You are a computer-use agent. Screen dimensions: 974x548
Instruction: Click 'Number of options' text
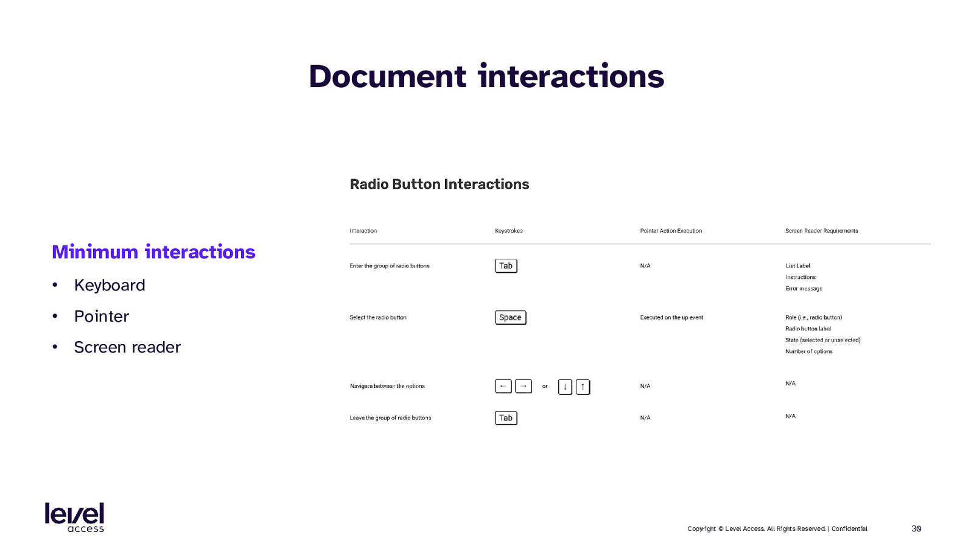pyautogui.click(x=809, y=351)
